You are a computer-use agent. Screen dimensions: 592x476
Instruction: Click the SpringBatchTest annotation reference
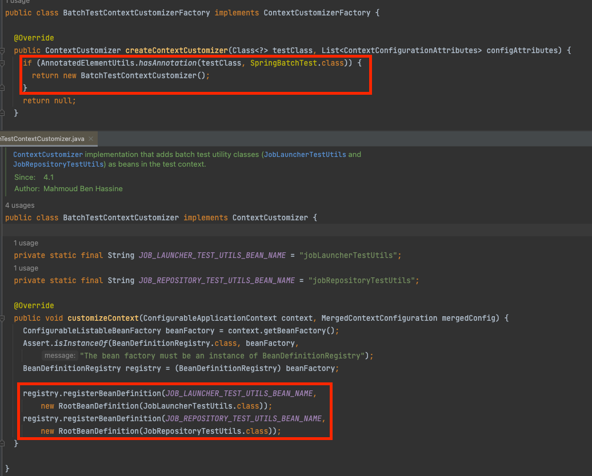(x=283, y=63)
